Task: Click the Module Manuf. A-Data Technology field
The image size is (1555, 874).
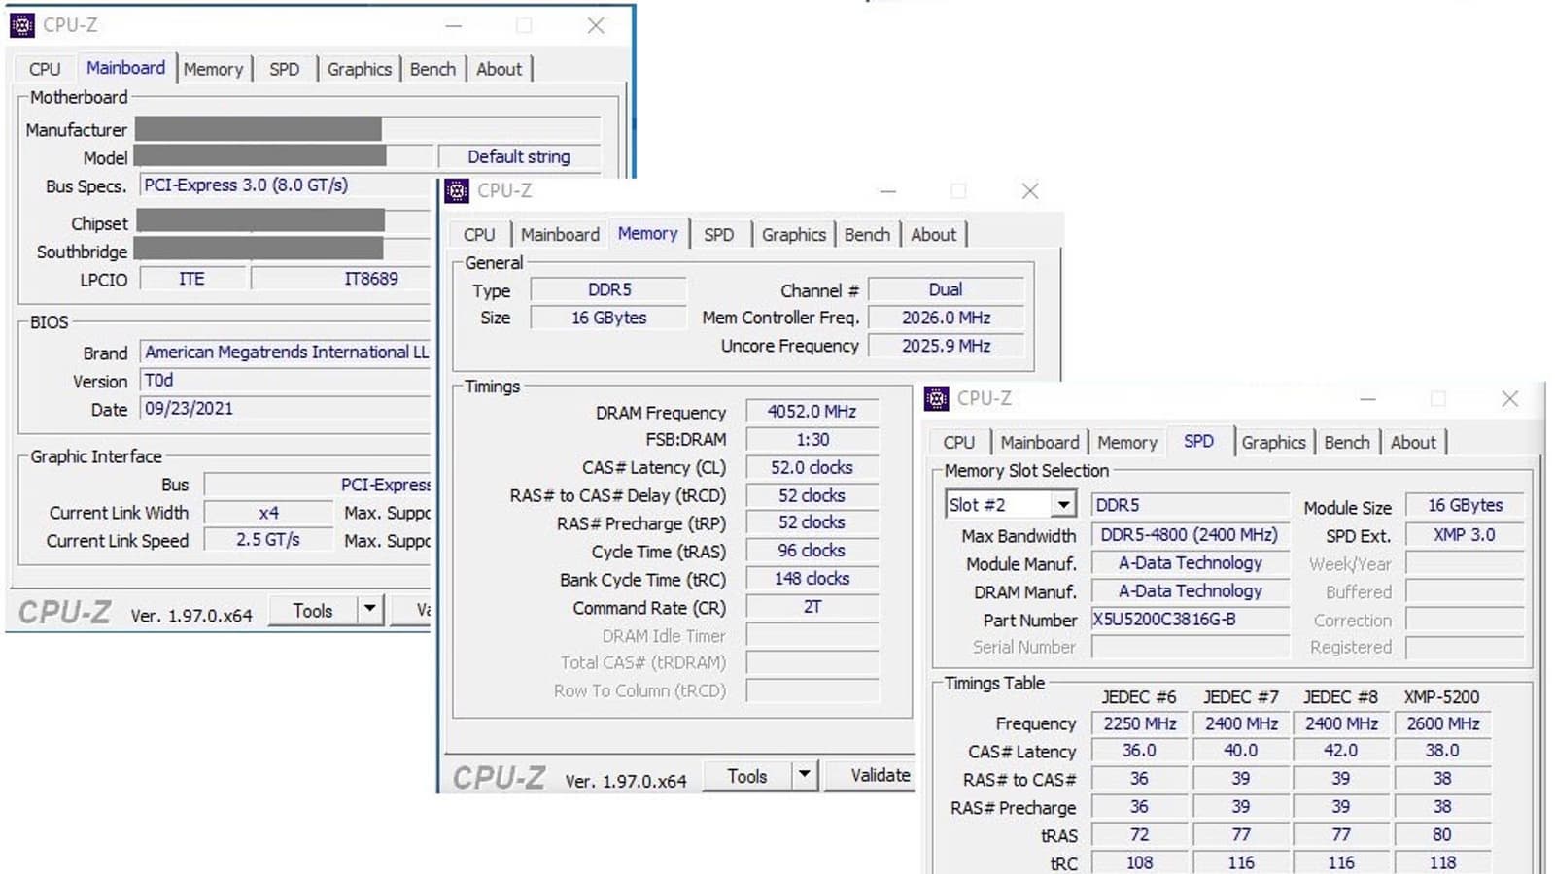Action: point(1191,563)
